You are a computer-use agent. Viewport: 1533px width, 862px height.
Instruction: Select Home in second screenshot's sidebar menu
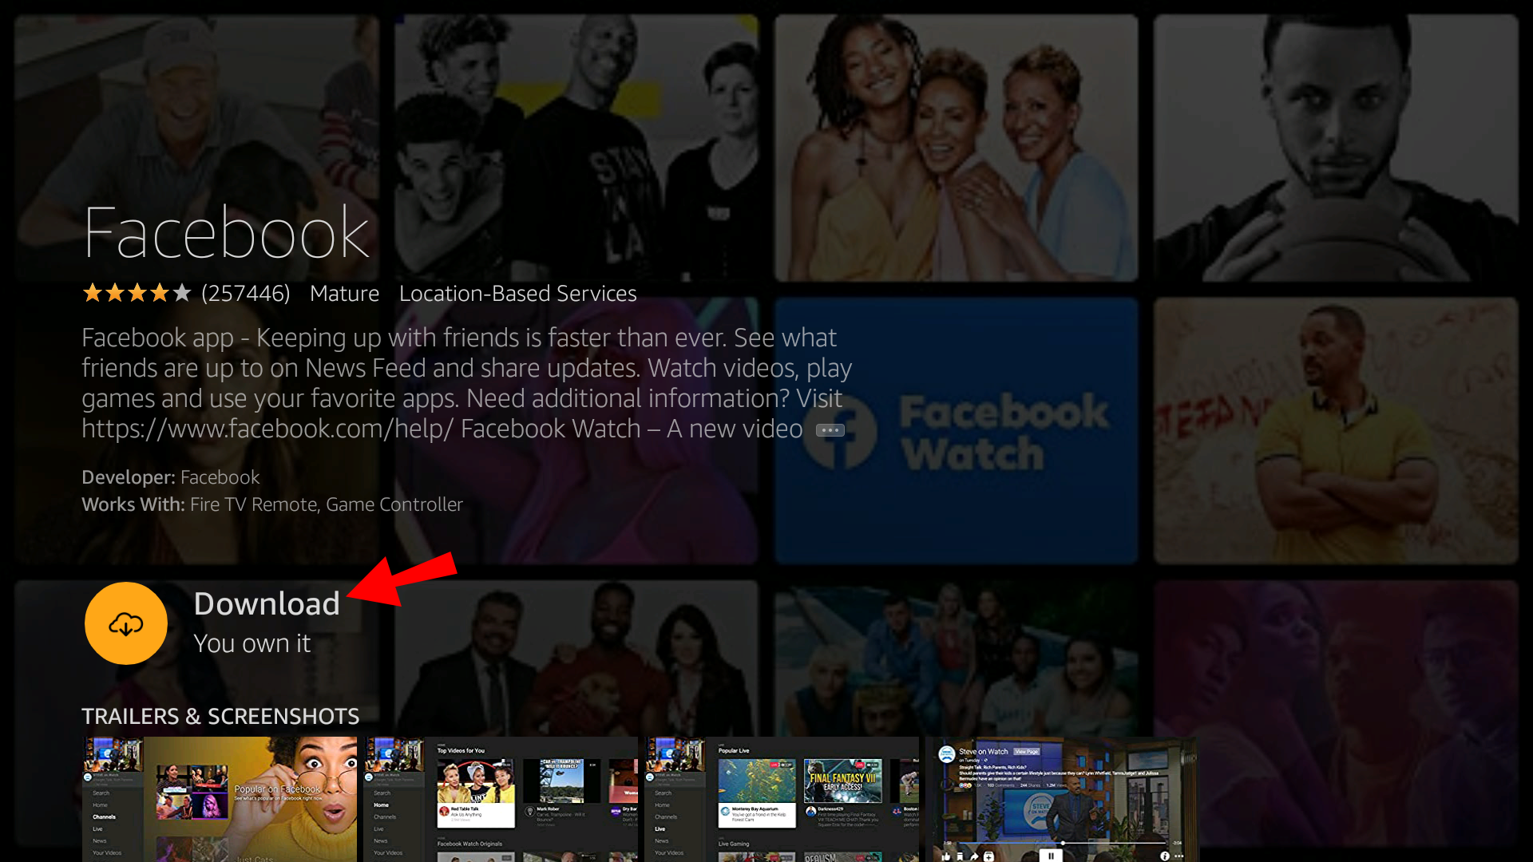[x=382, y=805]
